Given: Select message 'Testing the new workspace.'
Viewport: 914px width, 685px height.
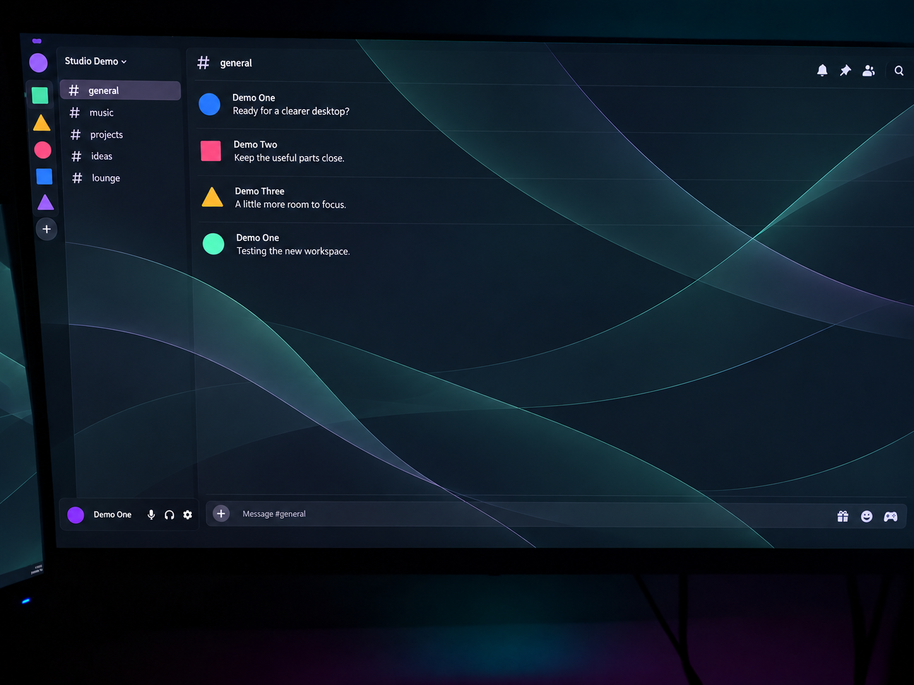Looking at the screenshot, I should [x=293, y=251].
